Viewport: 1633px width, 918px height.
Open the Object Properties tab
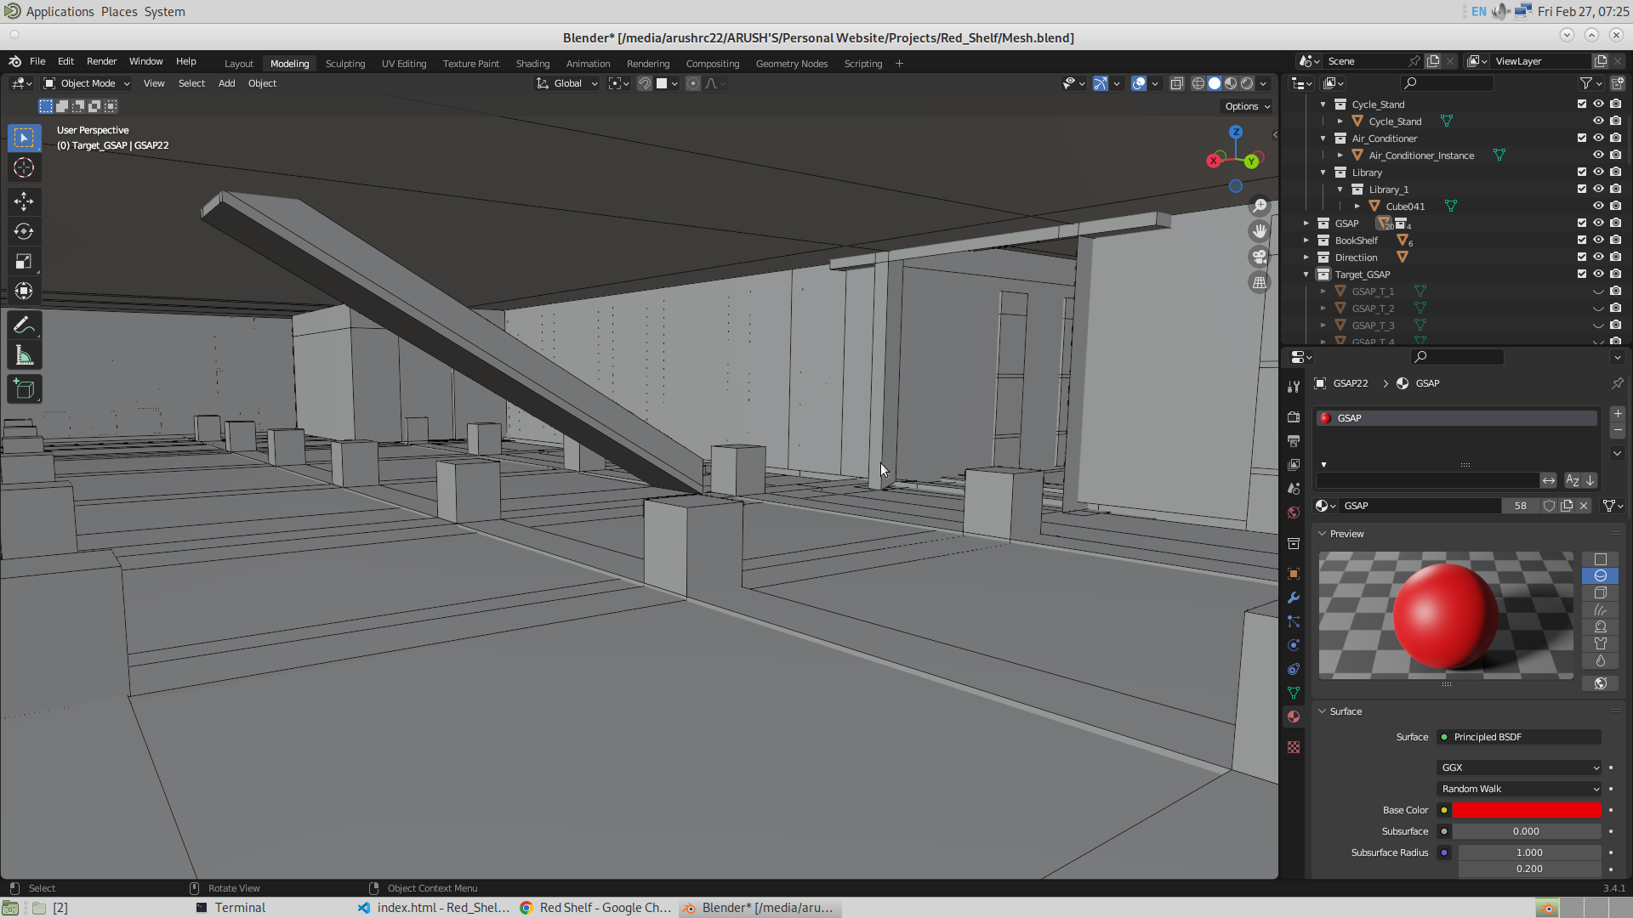(x=1294, y=574)
